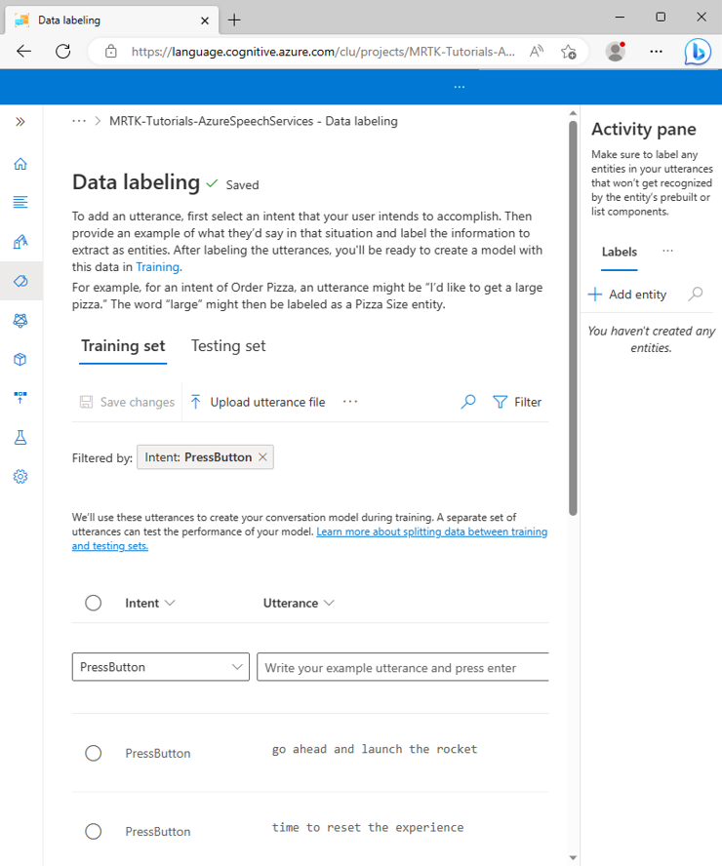Click the Bing chat icon in browser toolbar
The height and width of the screenshot is (866, 722).
pyautogui.click(x=697, y=52)
